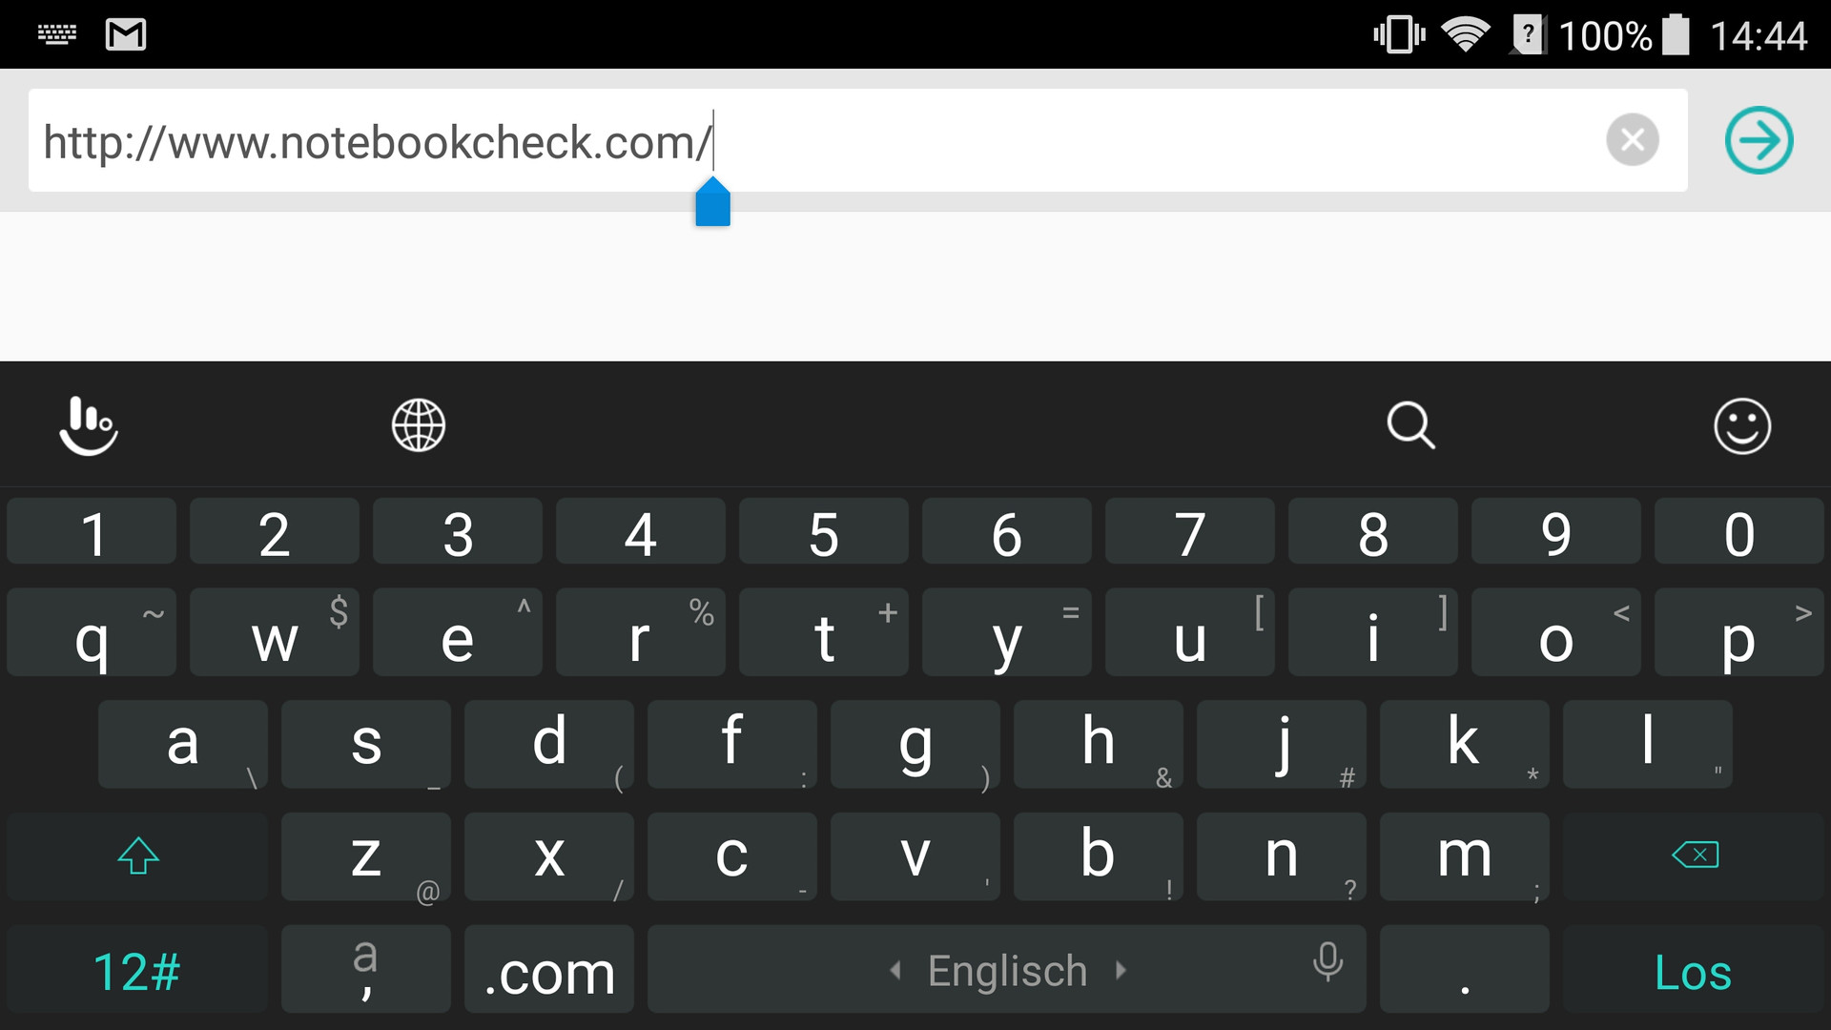Click inside the URL address field
1831x1030 pixels.
pos(858,140)
